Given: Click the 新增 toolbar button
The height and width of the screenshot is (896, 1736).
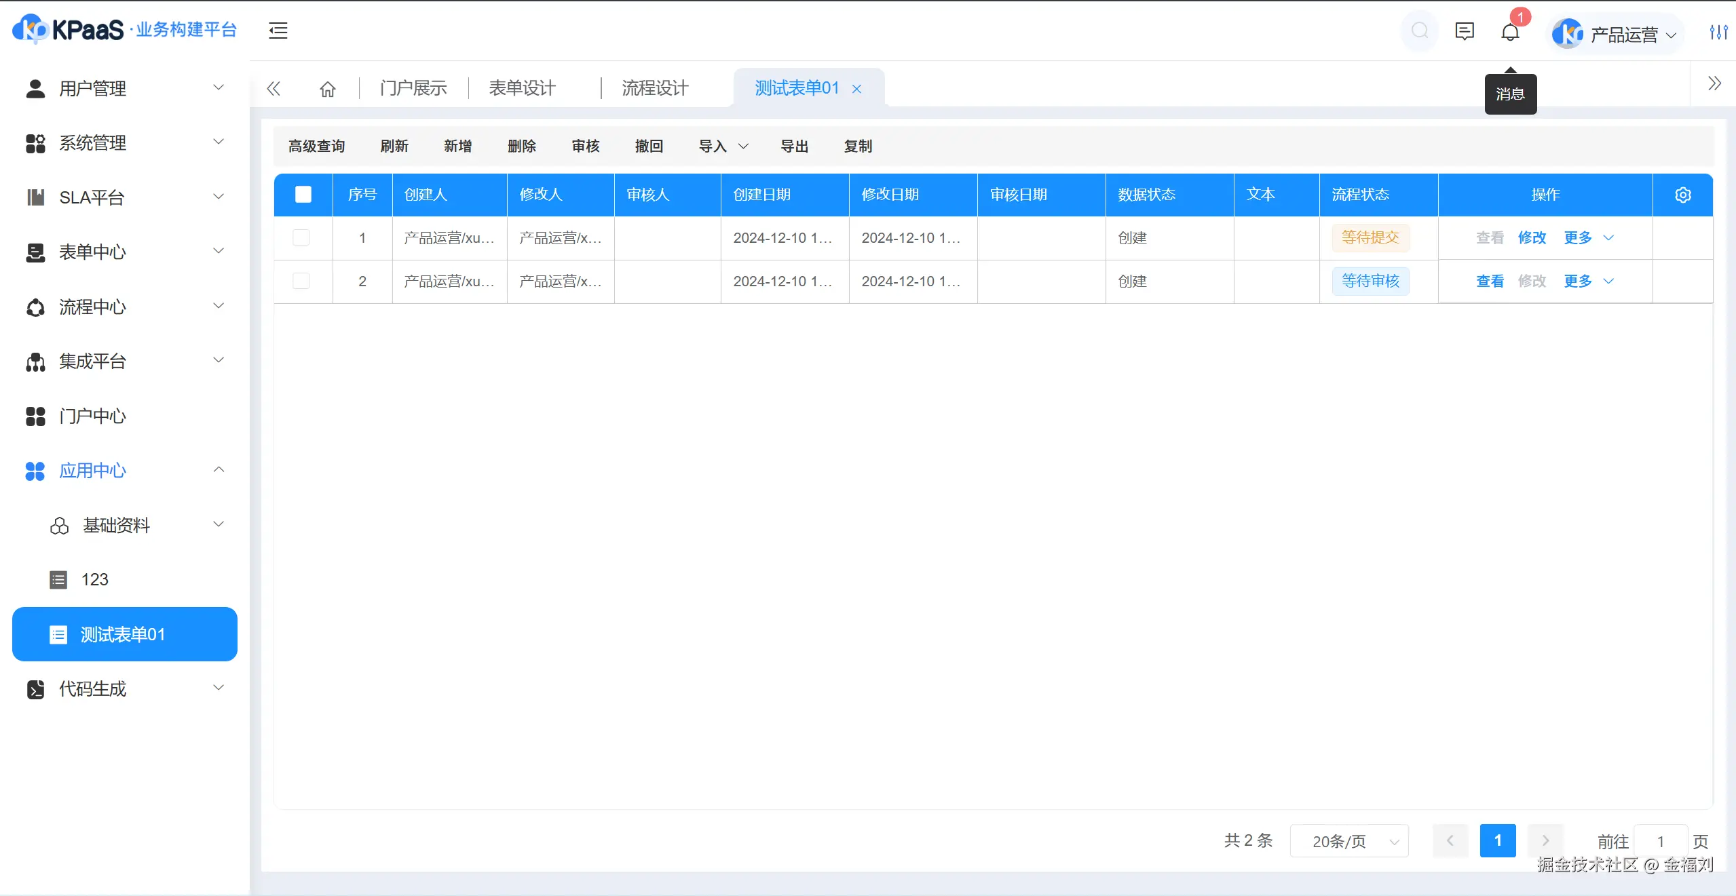Looking at the screenshot, I should tap(458, 147).
